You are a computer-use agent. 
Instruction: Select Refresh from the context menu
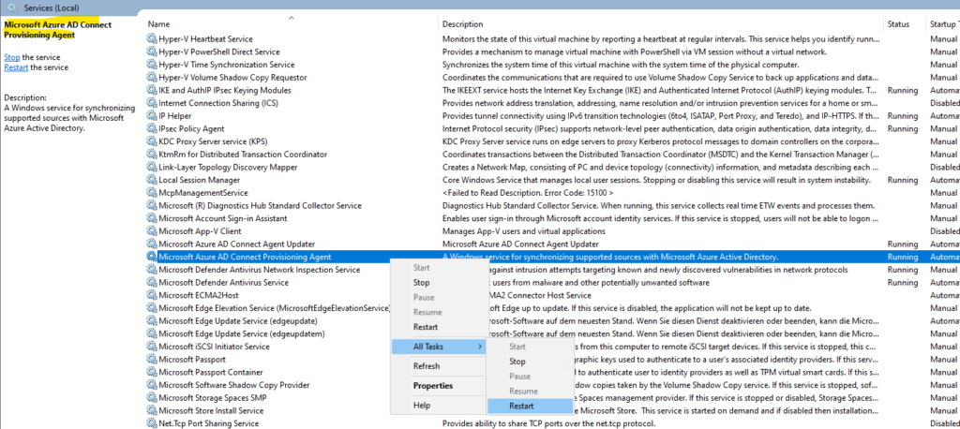click(x=427, y=366)
